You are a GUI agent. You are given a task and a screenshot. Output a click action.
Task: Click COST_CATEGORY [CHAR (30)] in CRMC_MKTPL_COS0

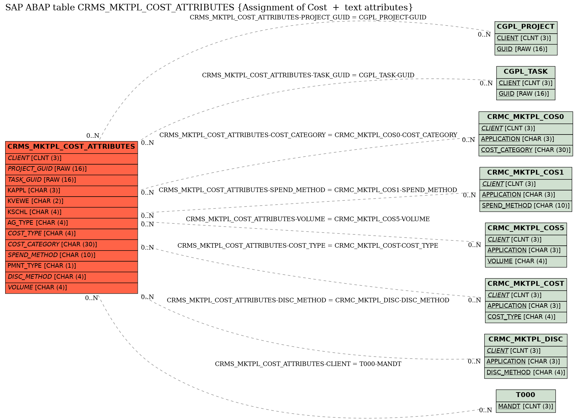(526, 150)
